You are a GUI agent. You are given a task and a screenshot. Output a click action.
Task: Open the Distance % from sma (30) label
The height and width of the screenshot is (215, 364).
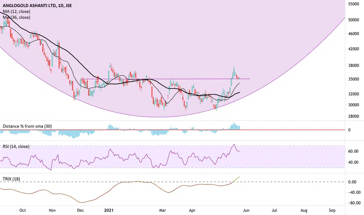(27, 126)
